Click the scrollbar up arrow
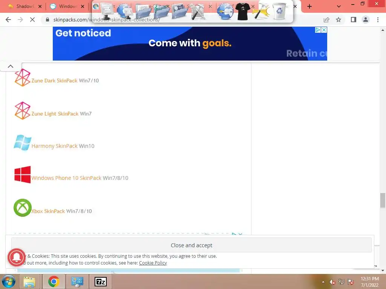Image resolution: width=386 pixels, height=289 pixels. [383, 30]
